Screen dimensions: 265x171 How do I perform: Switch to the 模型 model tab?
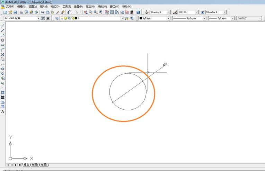click(x=26, y=165)
